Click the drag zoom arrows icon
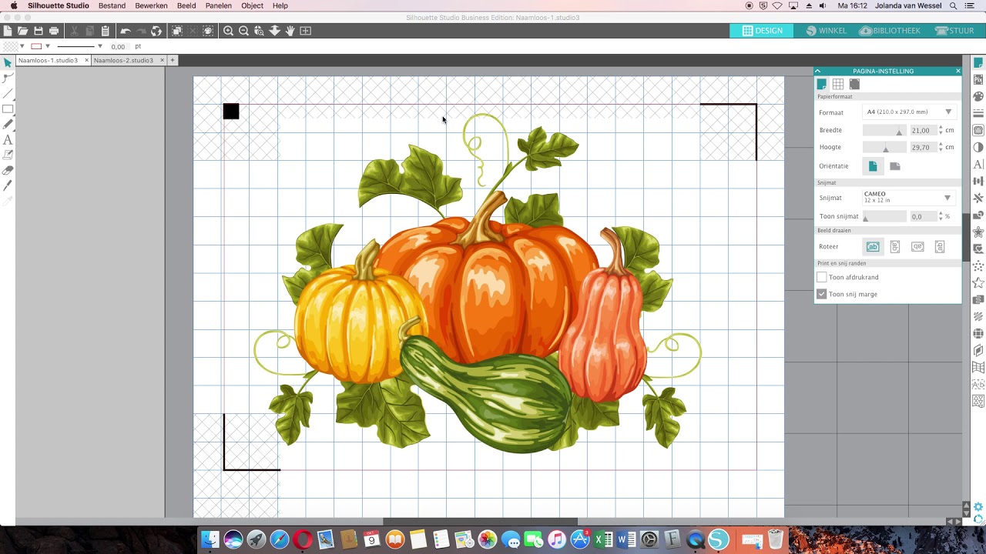Viewport: 986px width, 554px height. (x=275, y=31)
